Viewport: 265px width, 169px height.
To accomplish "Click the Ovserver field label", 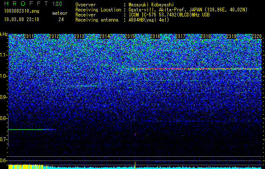I will point(86,5).
